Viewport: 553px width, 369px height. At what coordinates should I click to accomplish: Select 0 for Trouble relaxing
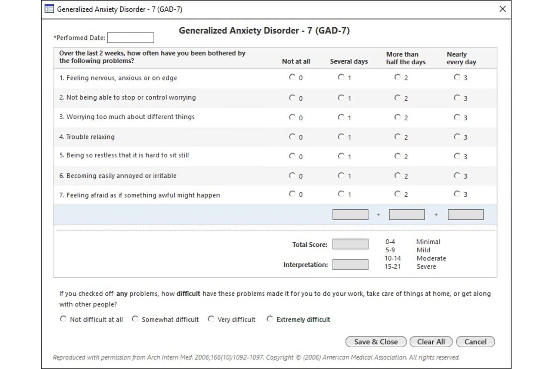292,136
